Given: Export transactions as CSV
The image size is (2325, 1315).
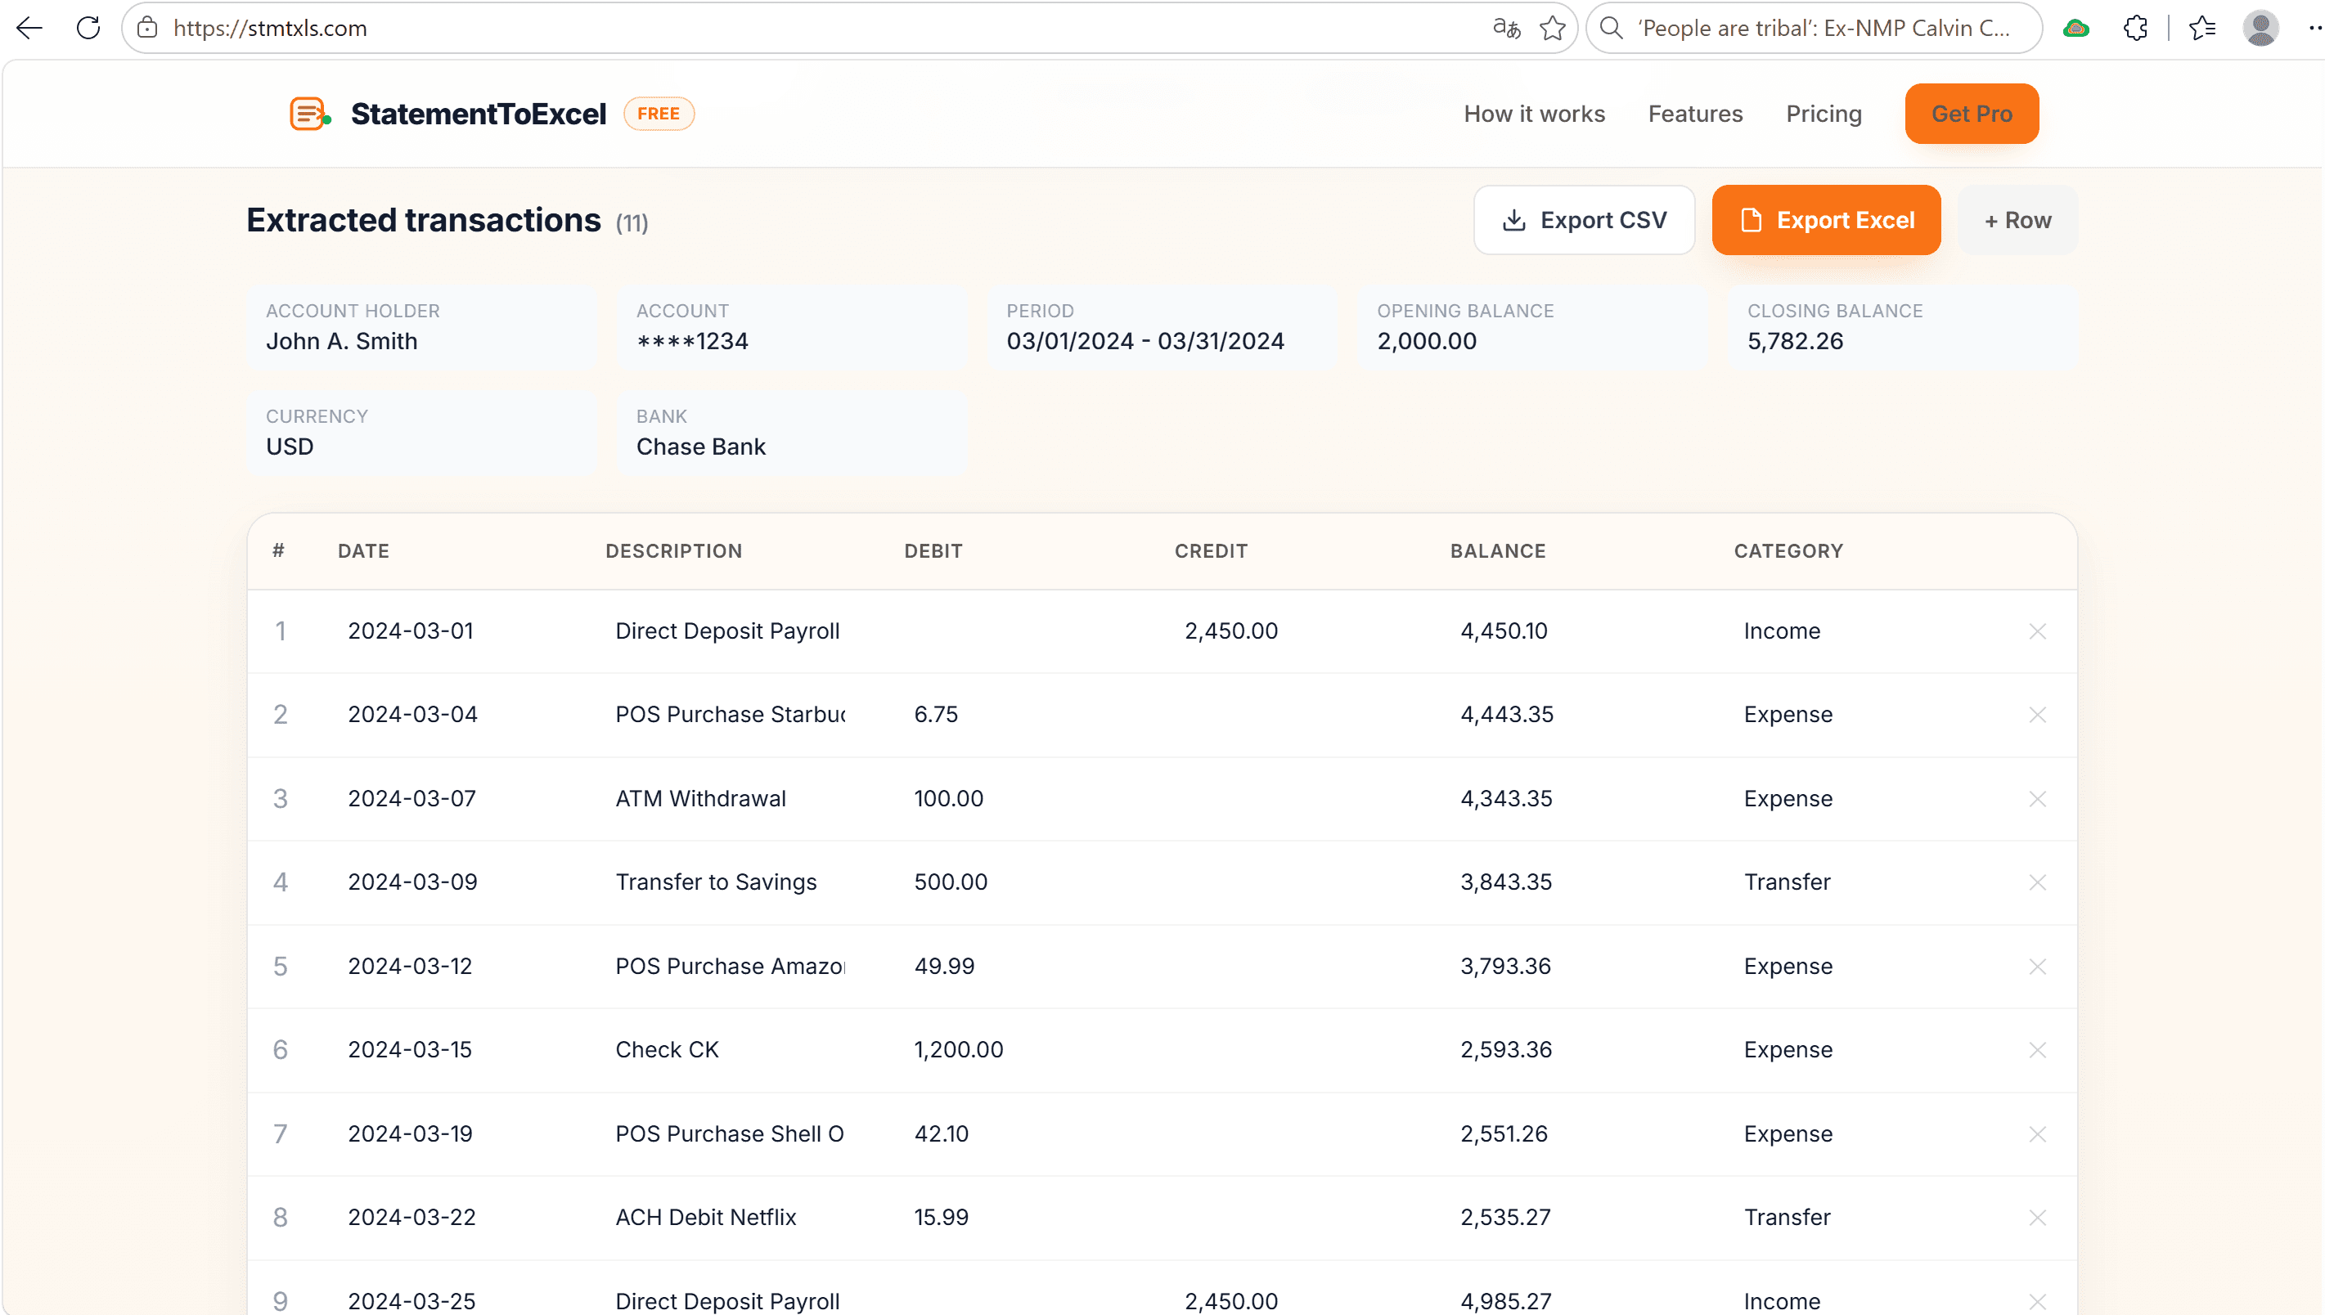Looking at the screenshot, I should tap(1585, 220).
